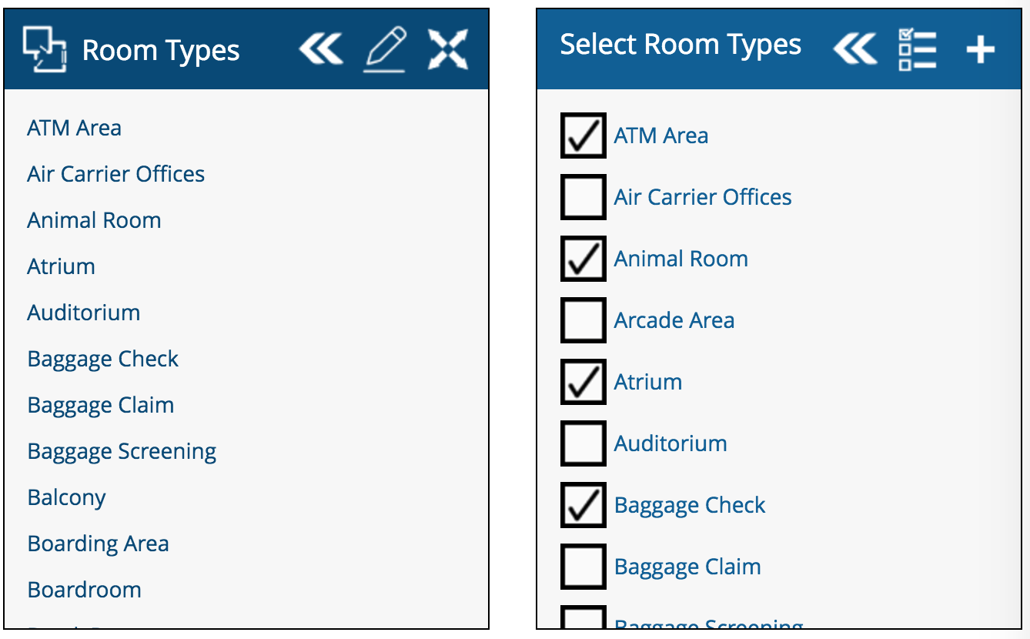Check the Air Carrier Offices checkbox
The image size is (1030, 639).
(583, 197)
